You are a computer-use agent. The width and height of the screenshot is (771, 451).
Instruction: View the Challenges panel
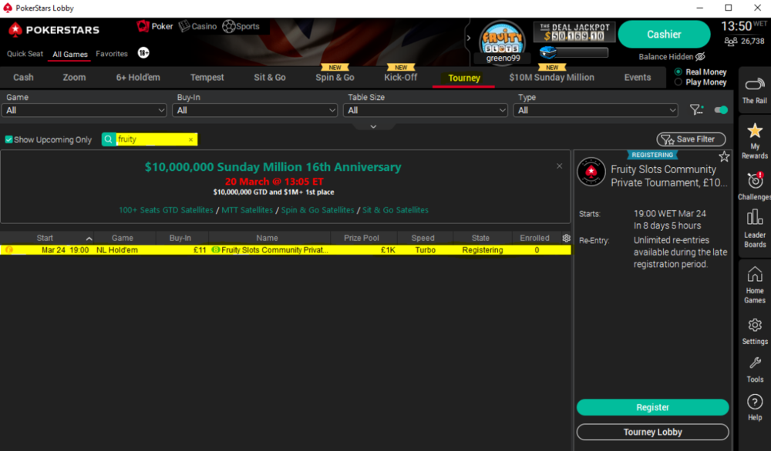coord(754,181)
